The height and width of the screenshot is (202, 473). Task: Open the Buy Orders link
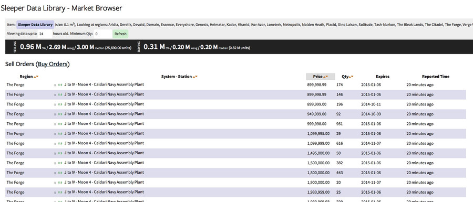pyautogui.click(x=53, y=64)
